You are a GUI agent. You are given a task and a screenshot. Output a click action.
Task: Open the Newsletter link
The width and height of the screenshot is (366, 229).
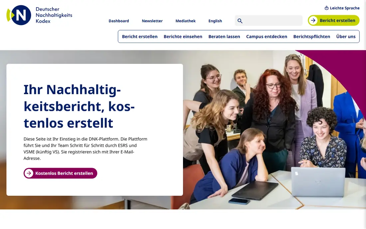point(152,21)
